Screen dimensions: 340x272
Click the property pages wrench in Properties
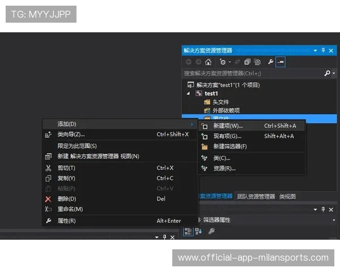[211, 231]
